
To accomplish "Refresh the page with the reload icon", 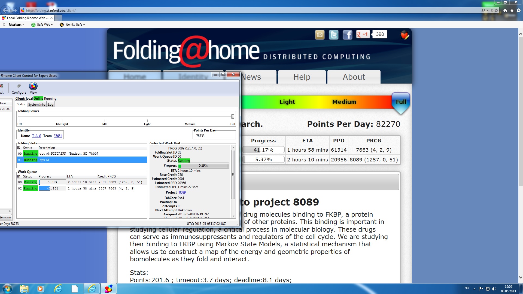I will (496, 10).
